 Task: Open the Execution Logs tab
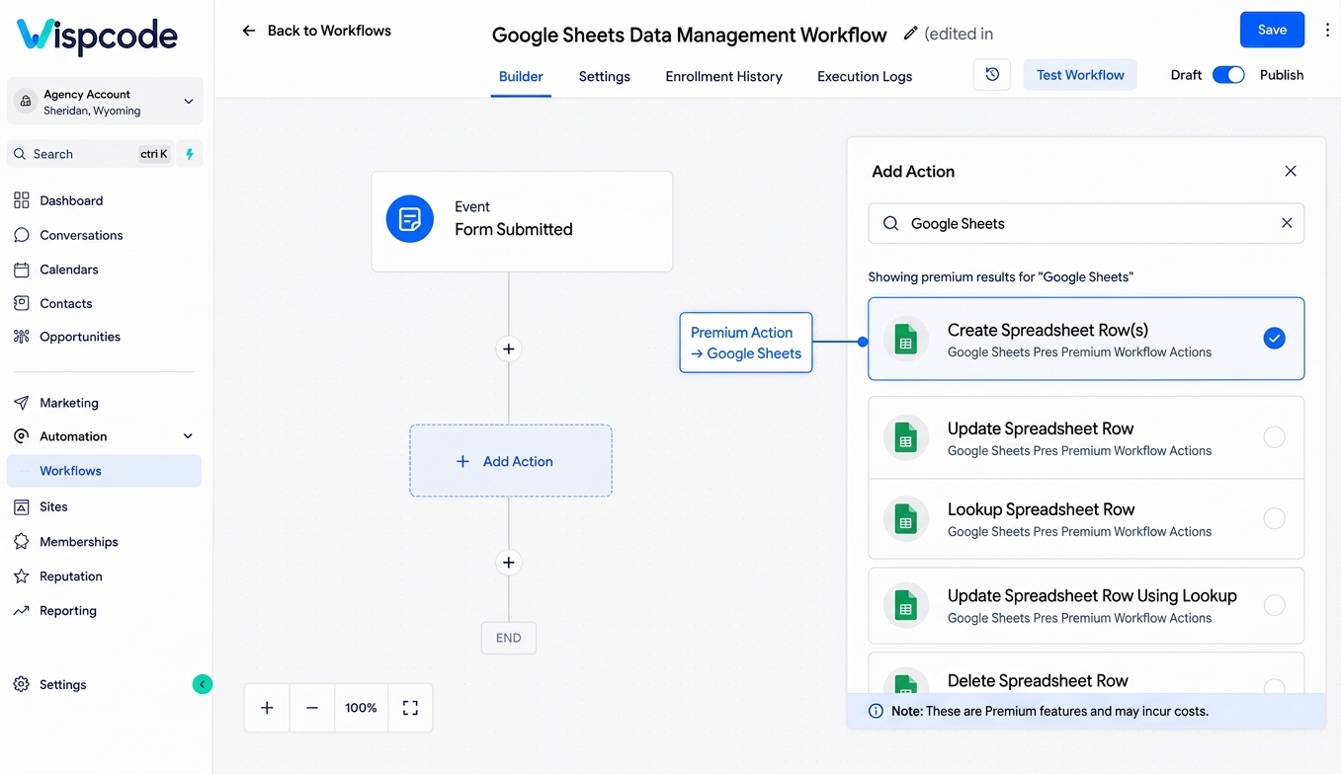pos(865,76)
